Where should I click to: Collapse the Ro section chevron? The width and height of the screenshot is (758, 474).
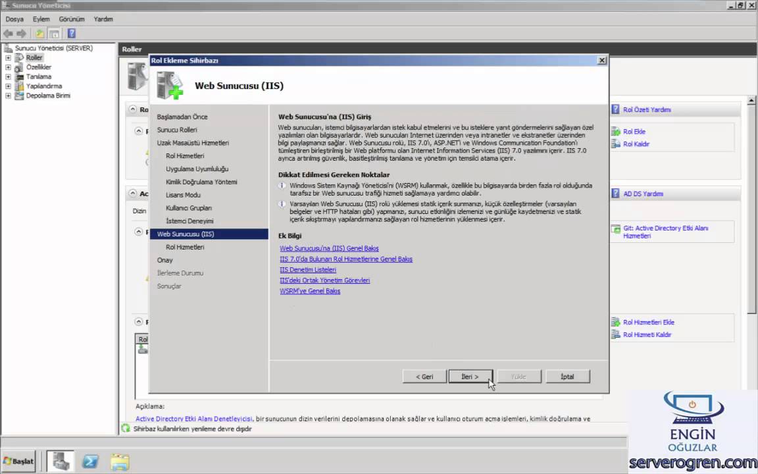point(132,109)
